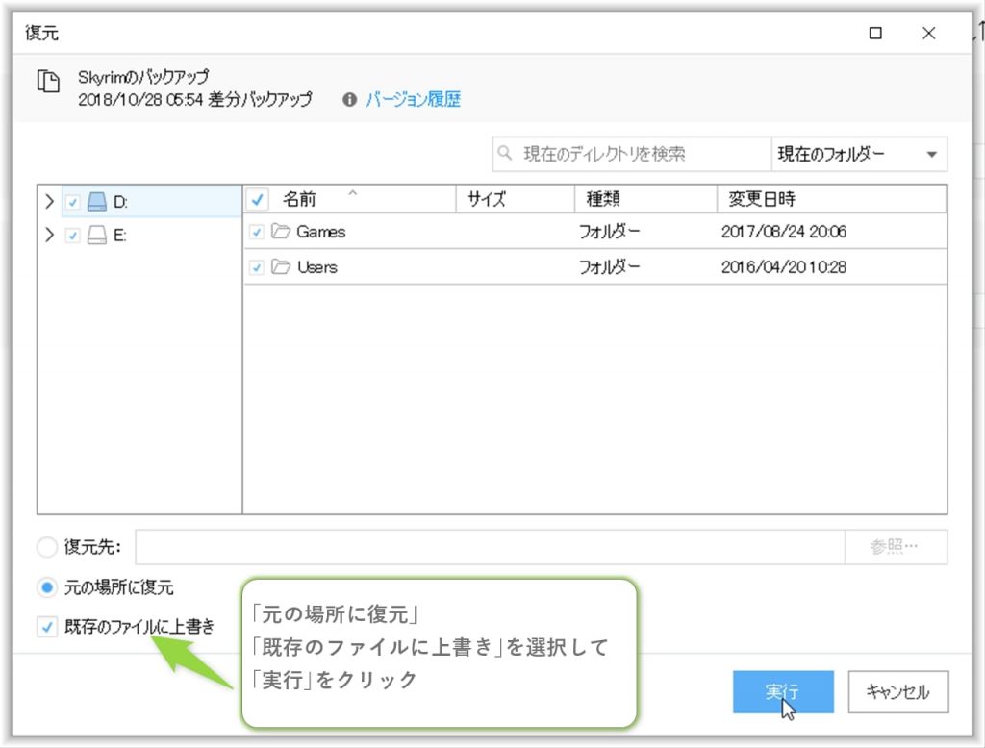Sort by the 変更日時 column header

(761, 199)
